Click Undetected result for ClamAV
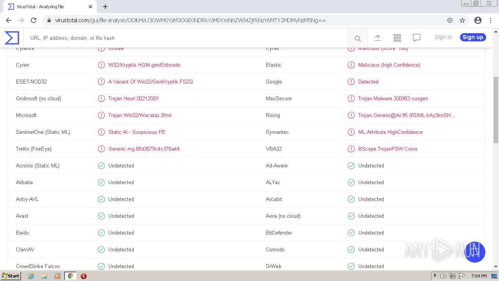Screen dimensions: 499x281 (121, 250)
